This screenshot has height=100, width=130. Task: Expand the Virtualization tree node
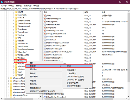point(13,46)
